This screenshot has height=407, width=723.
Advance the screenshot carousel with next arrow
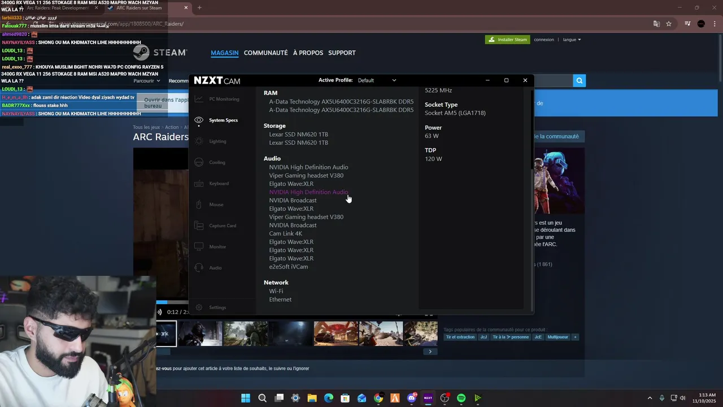click(430, 352)
